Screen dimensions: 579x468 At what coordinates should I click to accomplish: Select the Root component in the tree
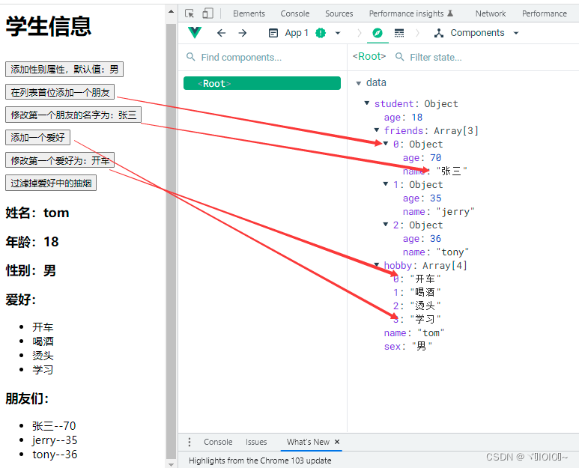(x=262, y=83)
